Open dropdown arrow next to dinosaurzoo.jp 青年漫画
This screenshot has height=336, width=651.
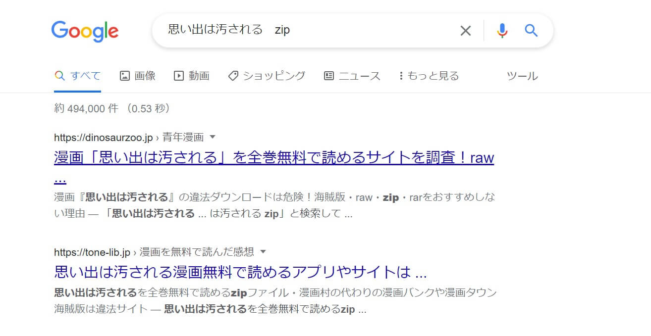click(x=213, y=137)
